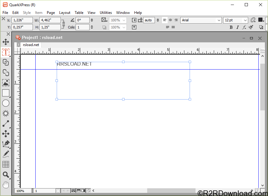
Task: Open the Layout menu
Action: [65, 13]
